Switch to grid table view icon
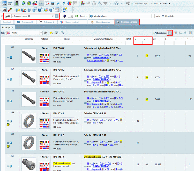This screenshot has width=194, height=171. (175, 33)
